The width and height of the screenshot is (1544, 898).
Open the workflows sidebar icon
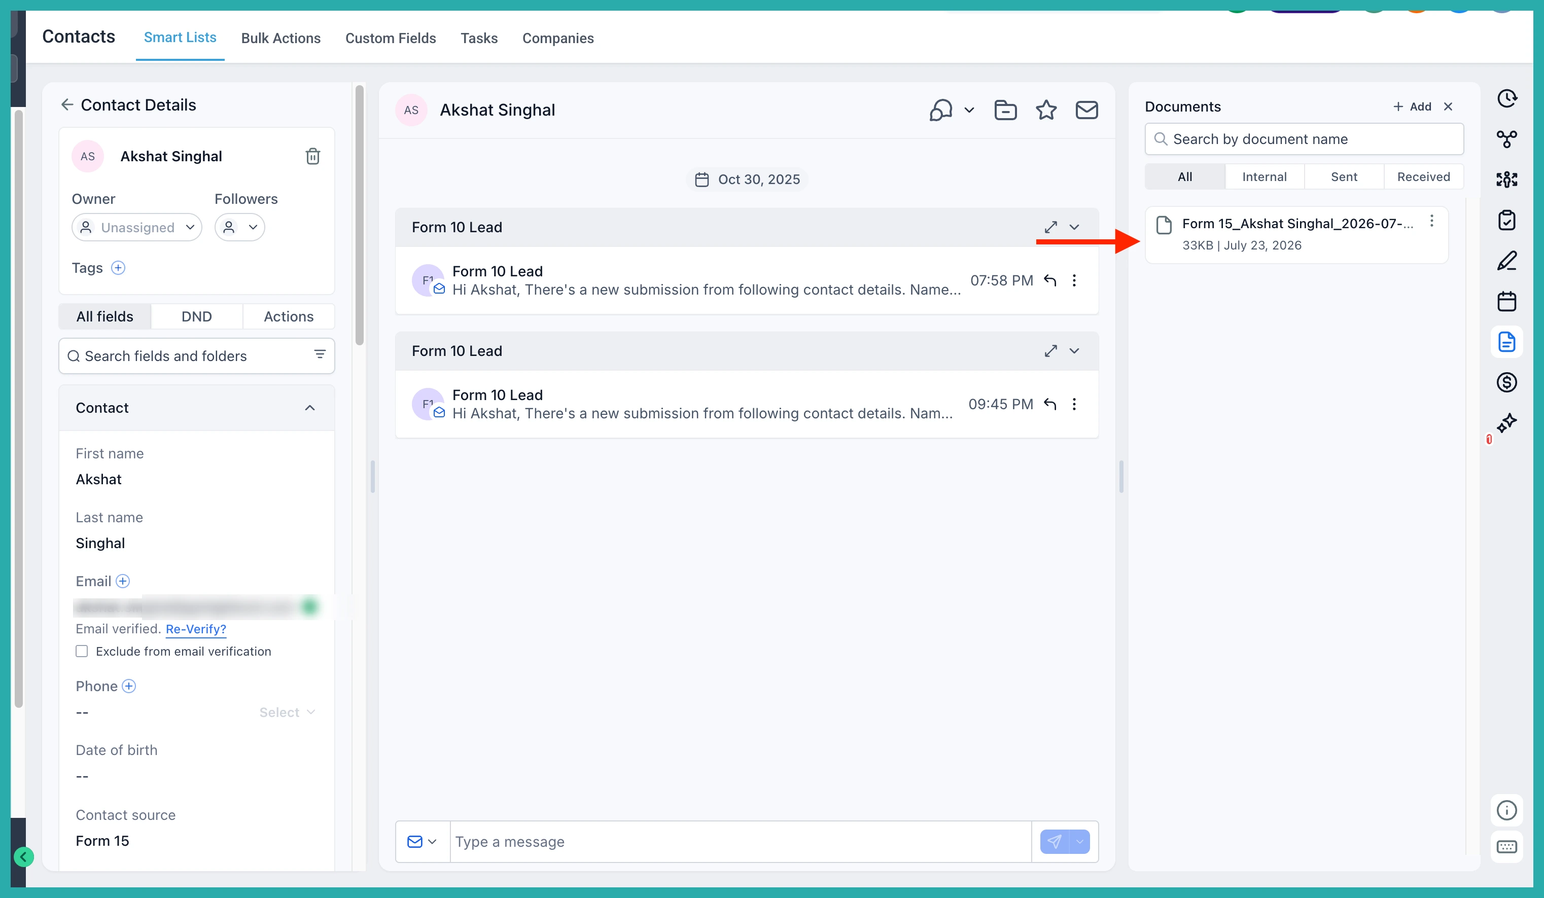[1506, 139]
